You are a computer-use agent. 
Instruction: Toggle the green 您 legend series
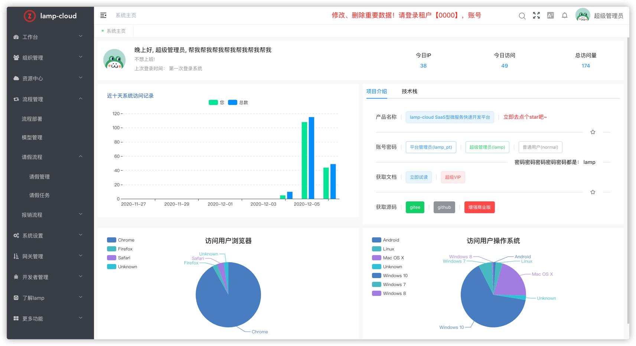[213, 103]
